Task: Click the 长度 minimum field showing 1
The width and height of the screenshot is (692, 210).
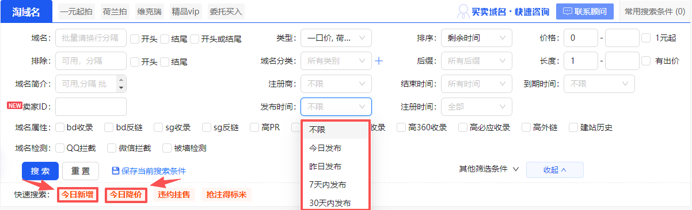Action: click(581, 60)
